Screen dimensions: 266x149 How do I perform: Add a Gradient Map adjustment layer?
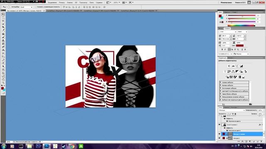(239, 77)
